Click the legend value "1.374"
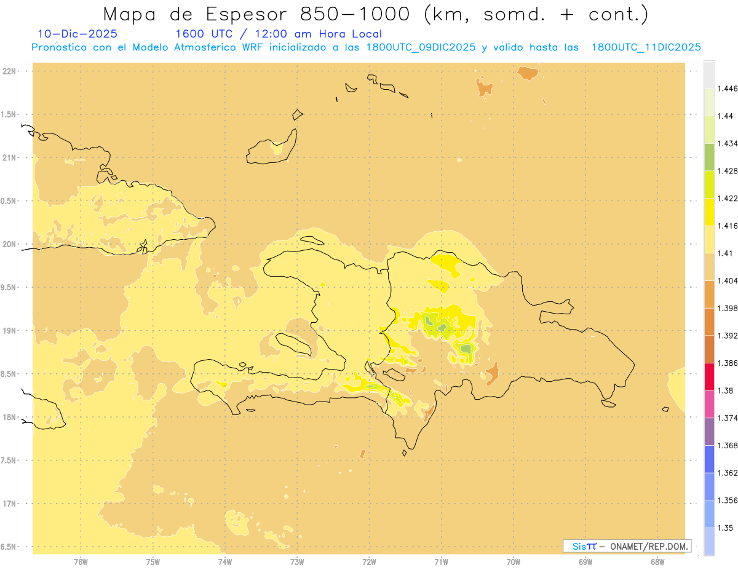This screenshot has width=738, height=570. click(729, 418)
